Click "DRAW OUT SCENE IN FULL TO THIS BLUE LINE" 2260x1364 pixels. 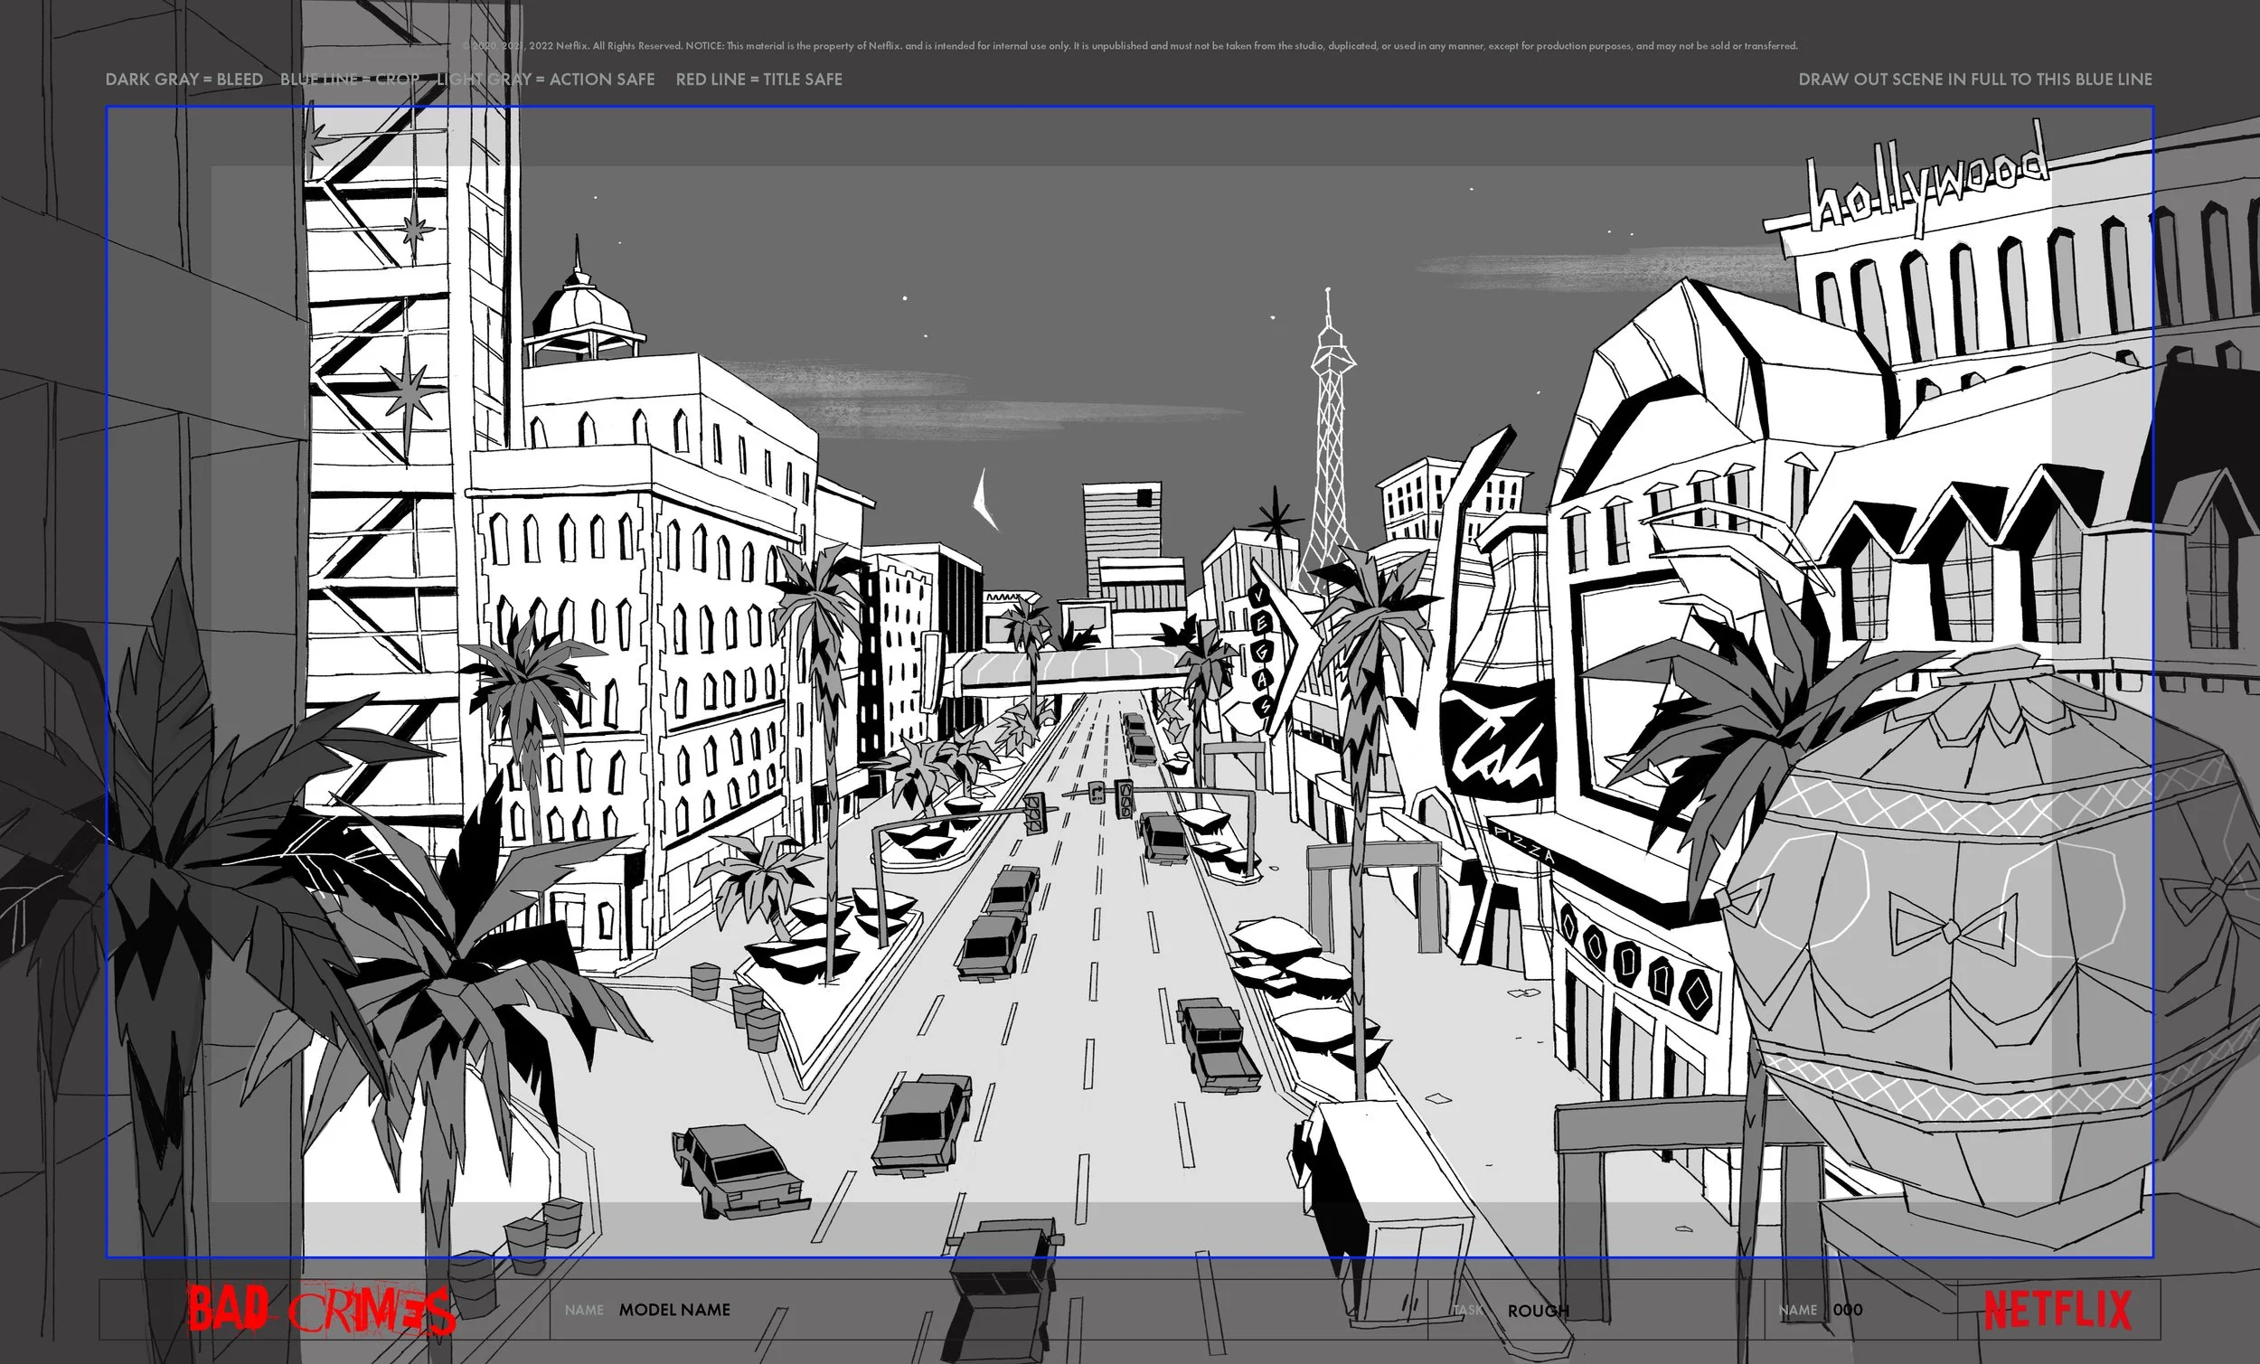coord(1974,80)
